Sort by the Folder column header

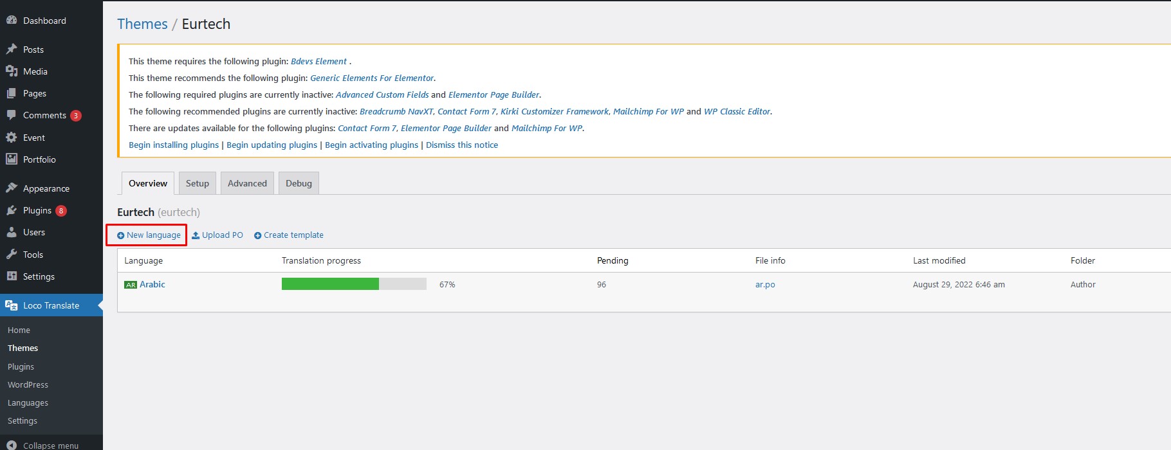tap(1083, 260)
